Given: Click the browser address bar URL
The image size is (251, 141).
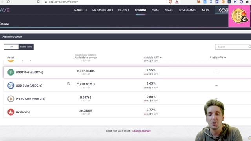Looking at the screenshot, I should pyautogui.click(x=64, y=2).
